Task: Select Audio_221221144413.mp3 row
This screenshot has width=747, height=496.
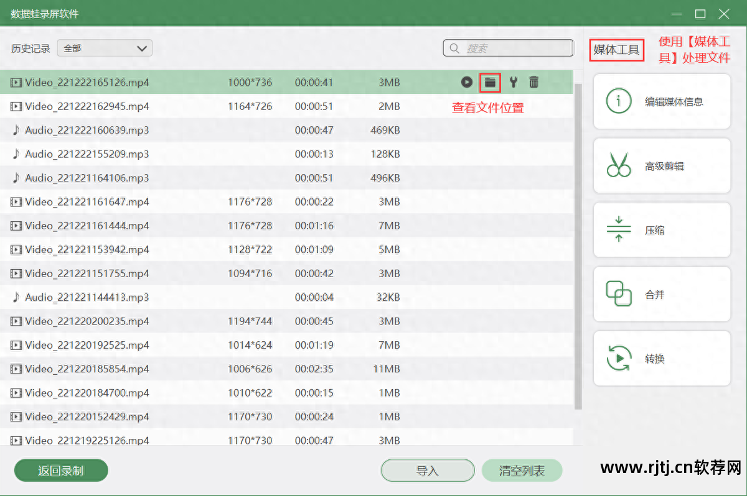Action: (286, 297)
